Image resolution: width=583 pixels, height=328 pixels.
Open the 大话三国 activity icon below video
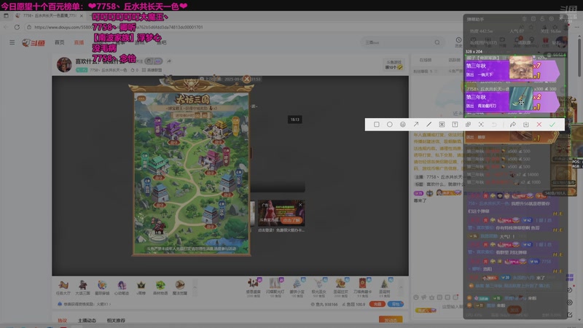(x=82, y=287)
